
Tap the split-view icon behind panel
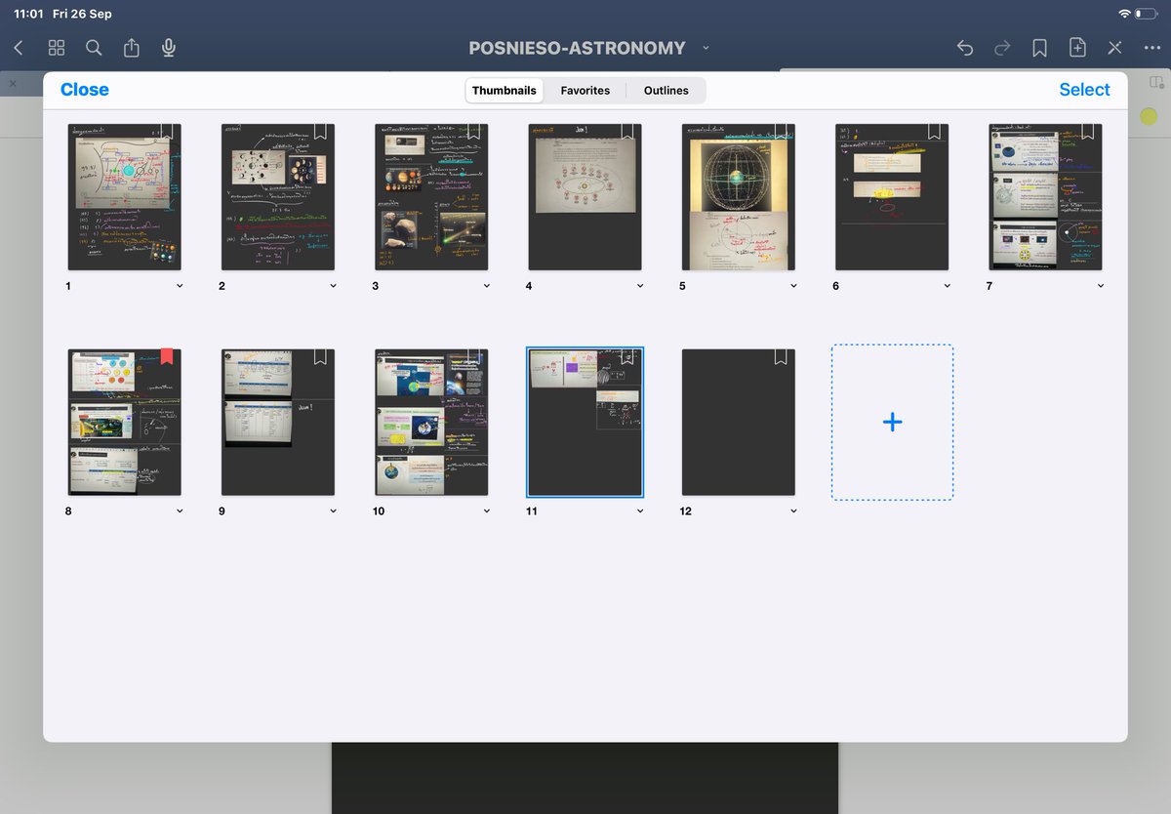click(x=1157, y=83)
